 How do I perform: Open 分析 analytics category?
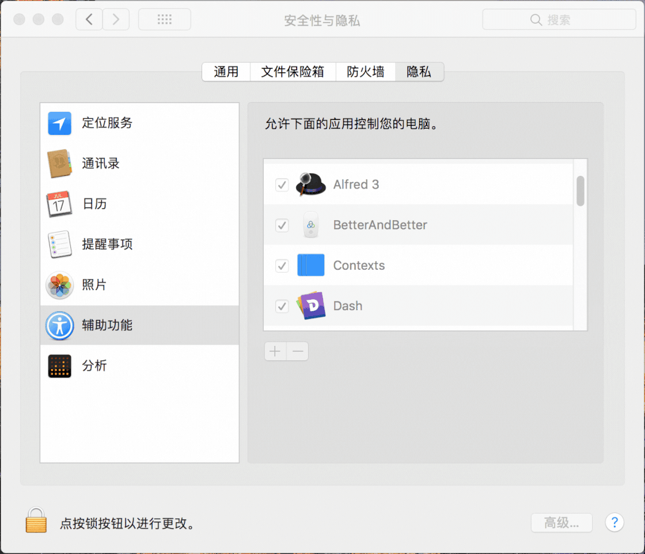pyautogui.click(x=139, y=365)
